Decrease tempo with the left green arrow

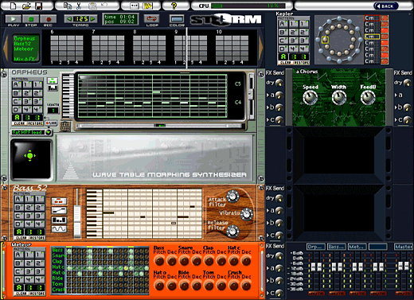(x=69, y=19)
